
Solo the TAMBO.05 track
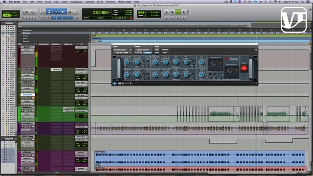click(x=29, y=111)
